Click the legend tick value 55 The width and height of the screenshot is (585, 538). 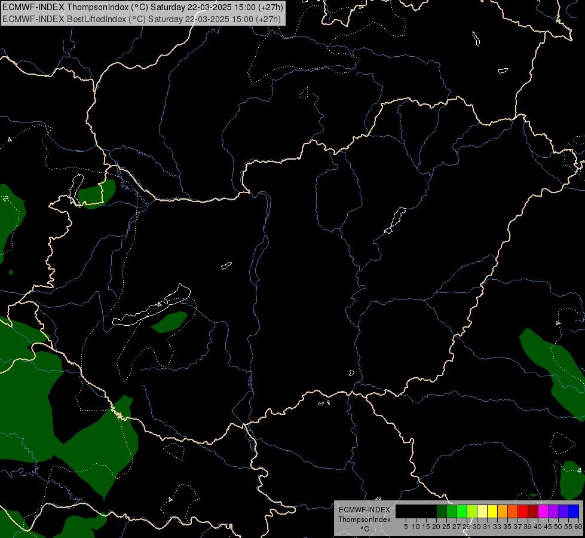click(569, 527)
